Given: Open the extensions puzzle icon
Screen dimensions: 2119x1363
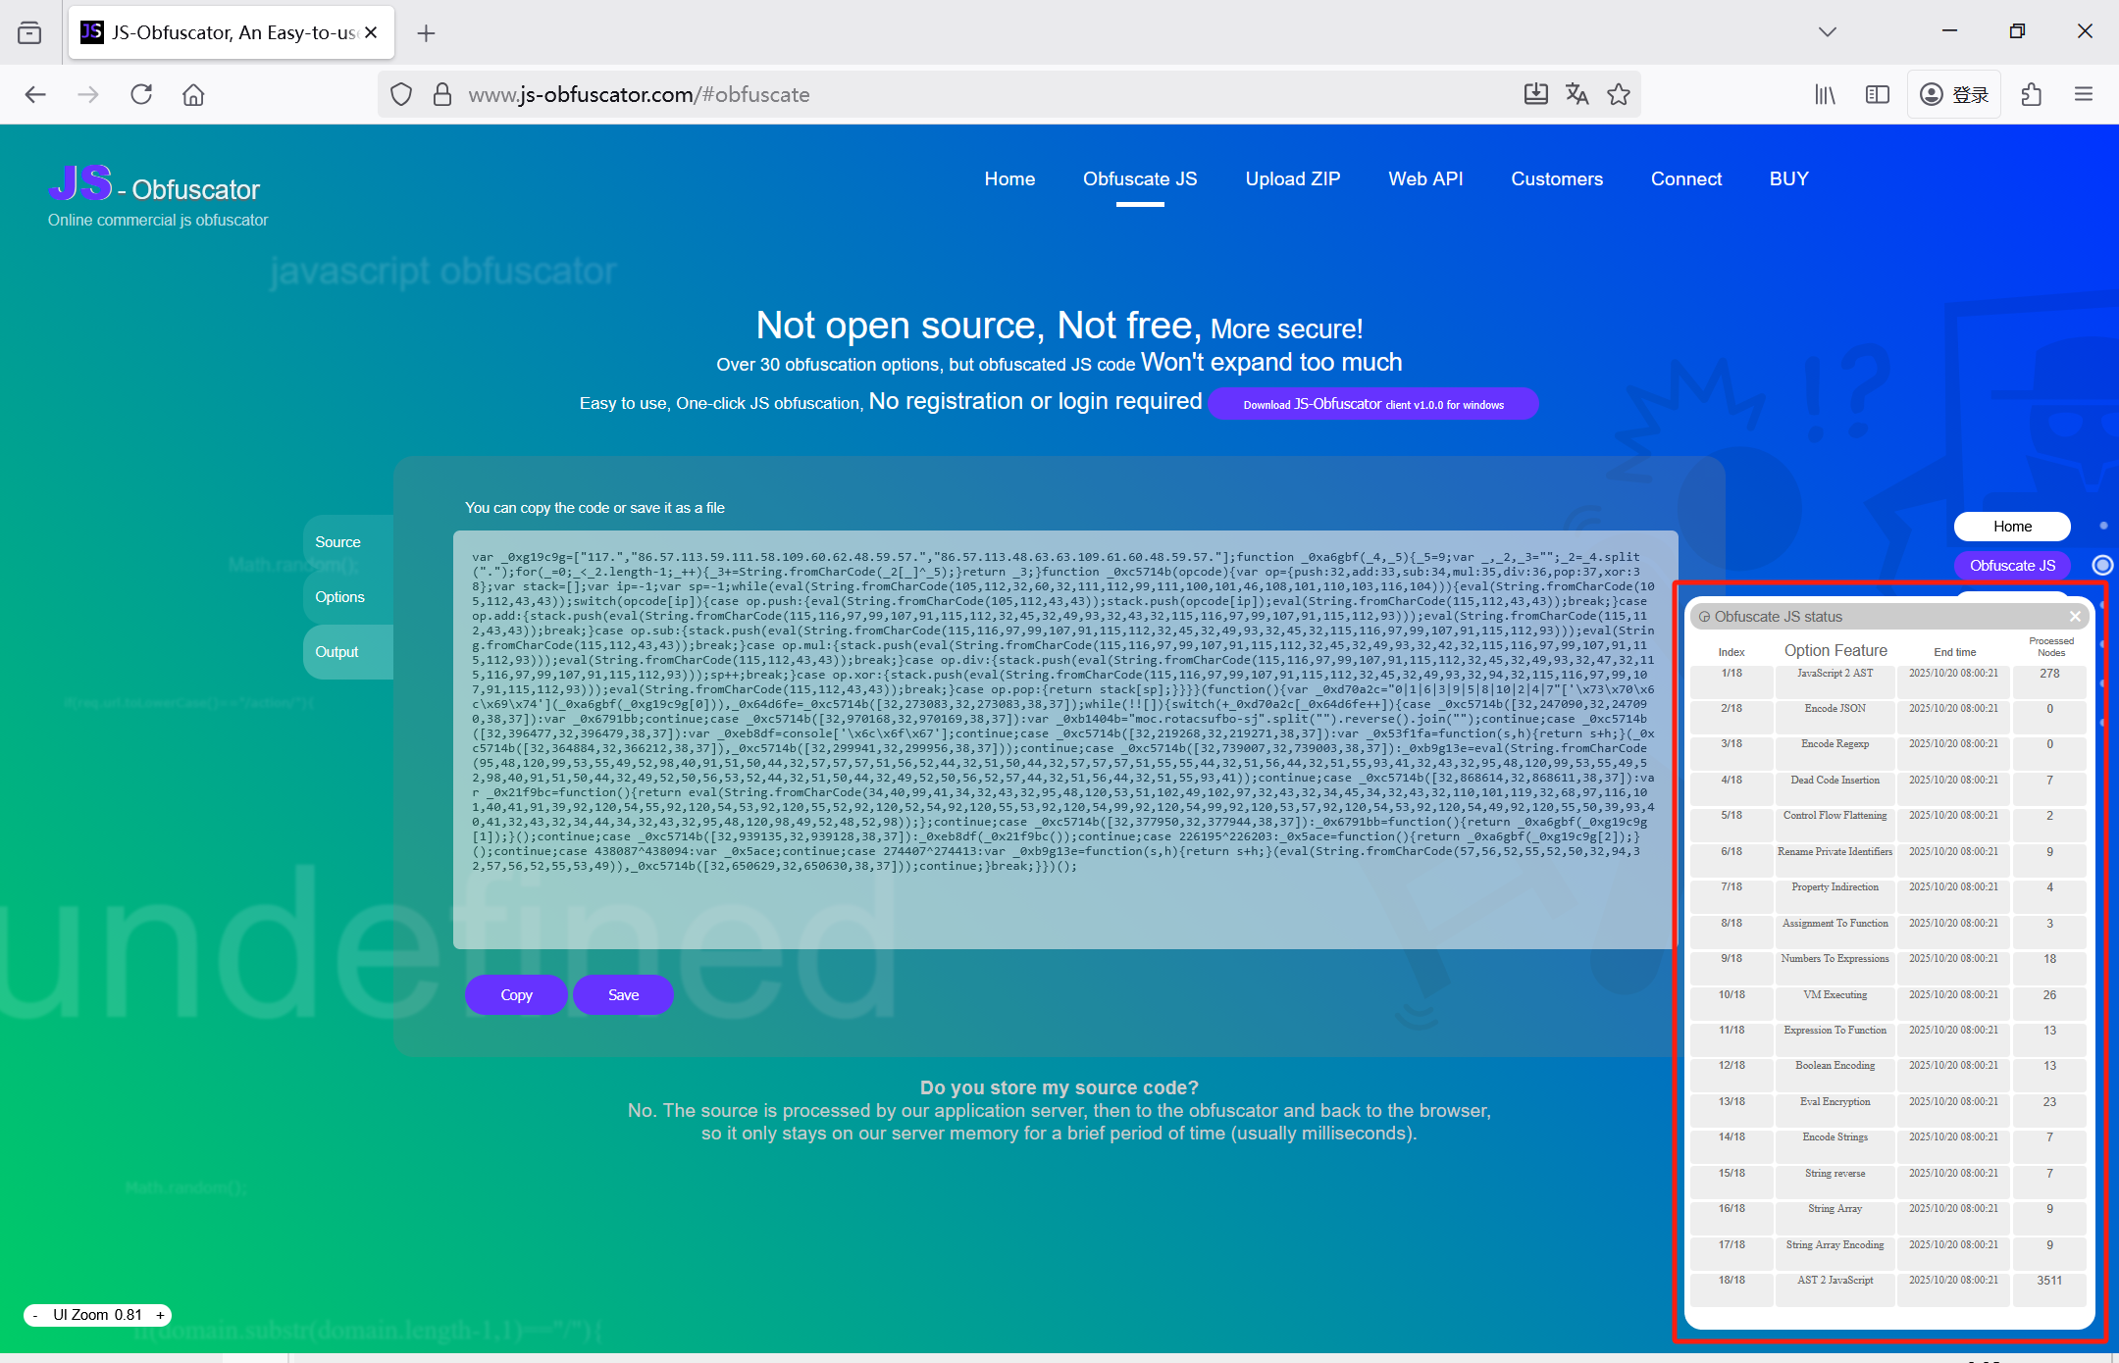Looking at the screenshot, I should [x=2032, y=94].
